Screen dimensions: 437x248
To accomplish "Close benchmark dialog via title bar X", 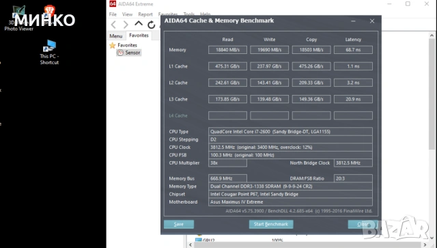I will click(x=372, y=21).
